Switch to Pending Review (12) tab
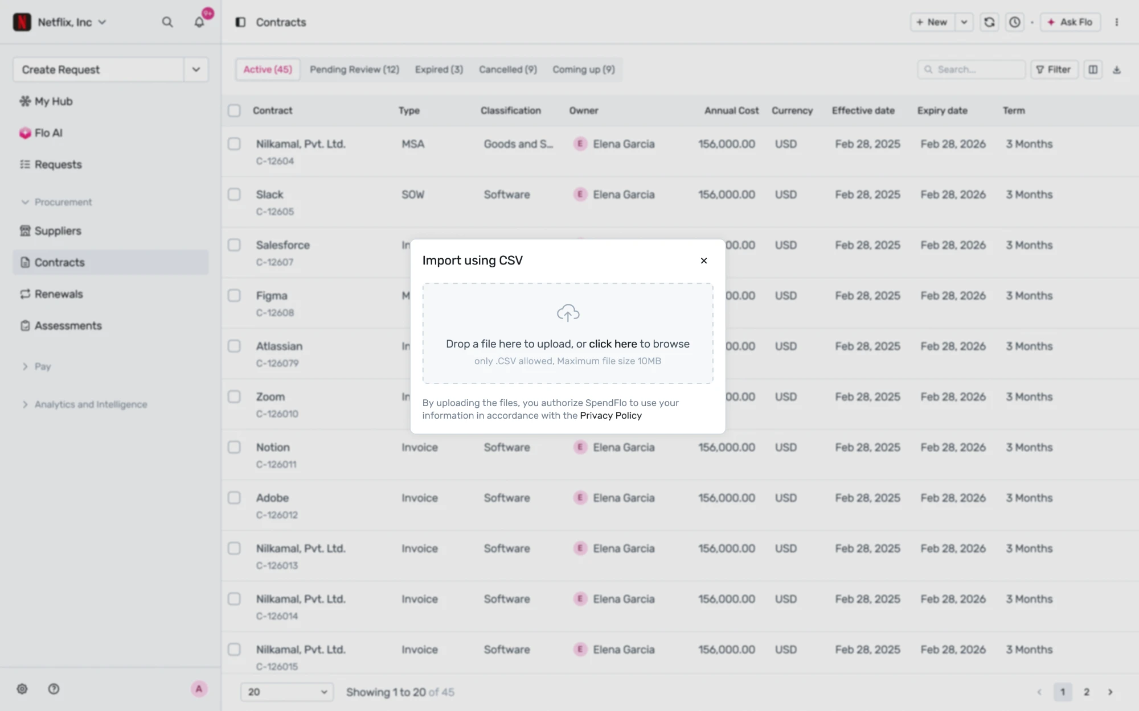Viewport: 1139px width, 711px height. [354, 69]
